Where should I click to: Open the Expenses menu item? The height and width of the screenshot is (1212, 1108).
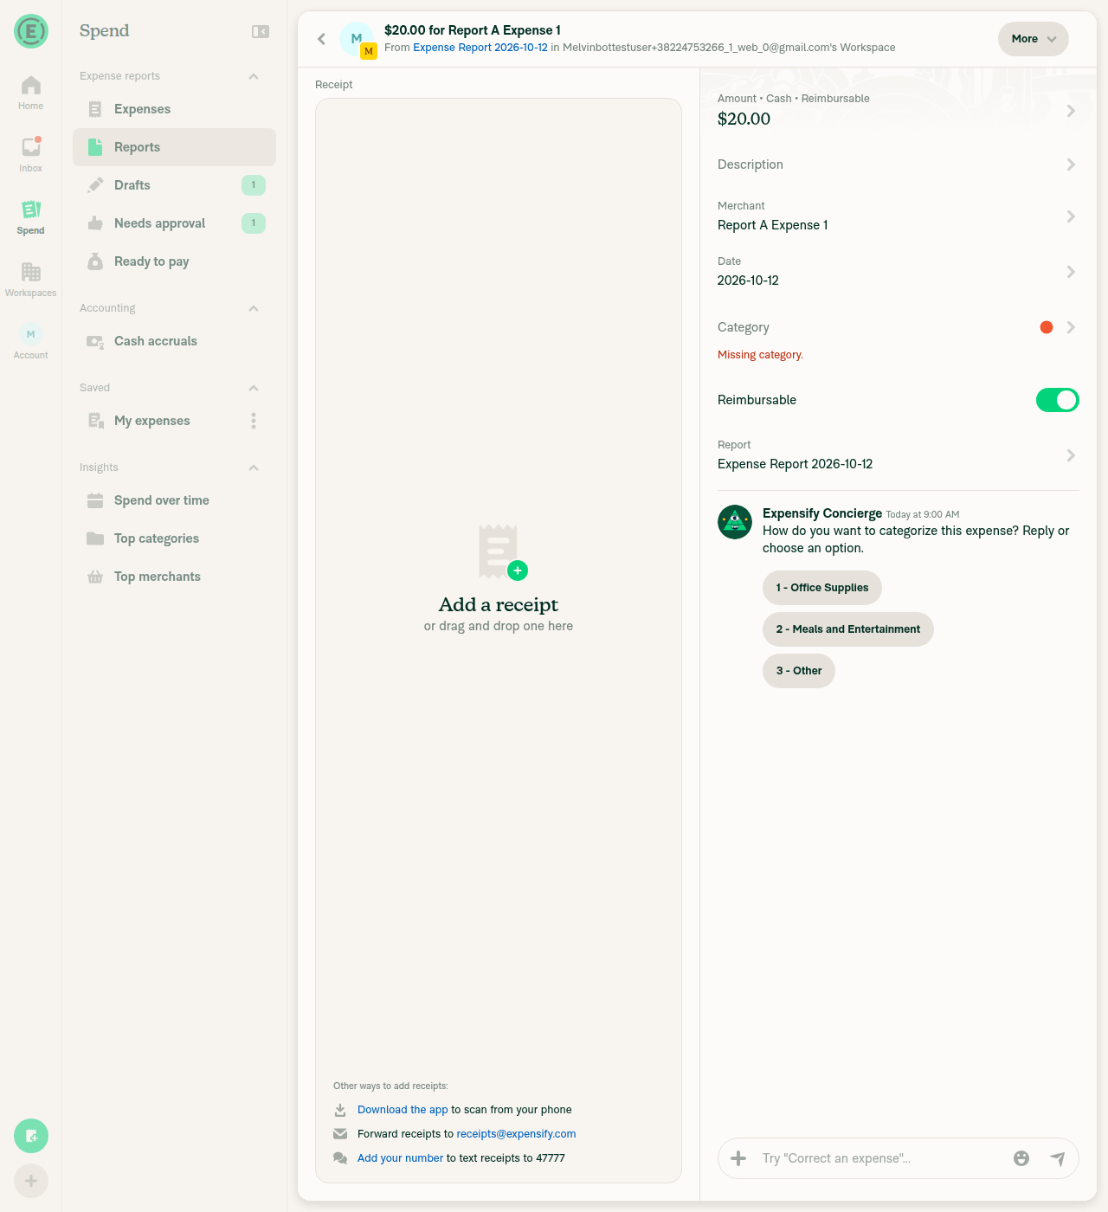click(174, 109)
